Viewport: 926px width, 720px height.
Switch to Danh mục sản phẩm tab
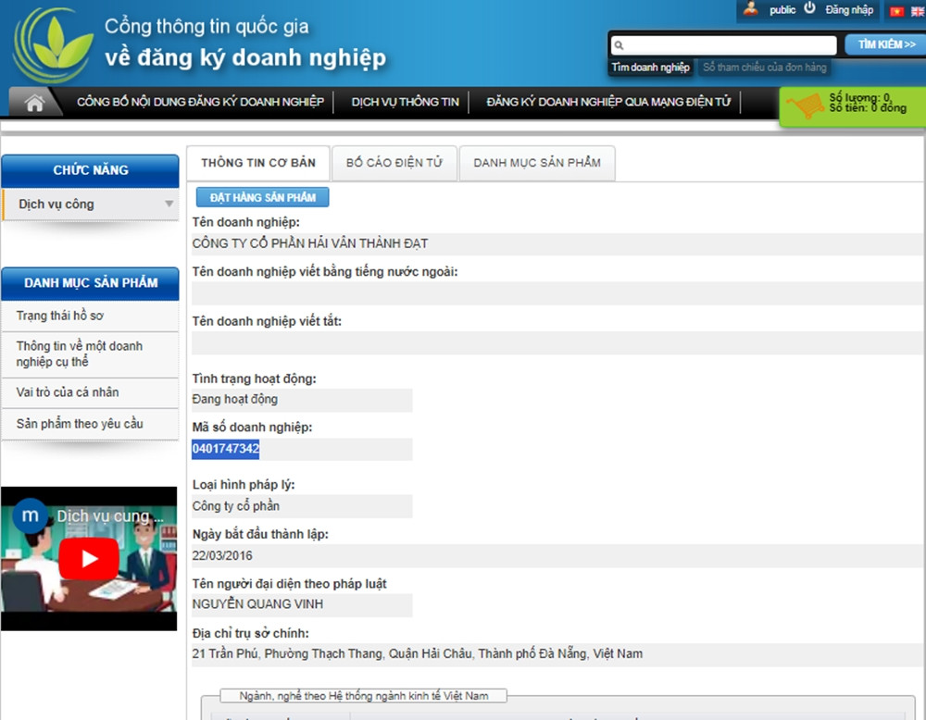click(537, 163)
